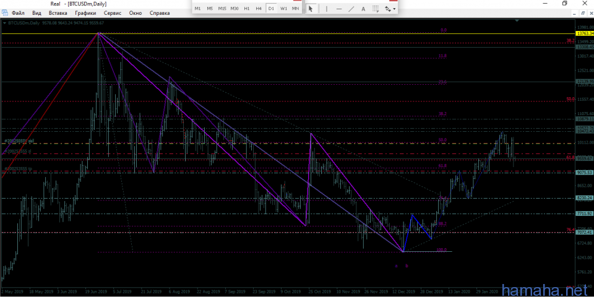Click the 12 Dec 2019 date label

(x=405, y=292)
